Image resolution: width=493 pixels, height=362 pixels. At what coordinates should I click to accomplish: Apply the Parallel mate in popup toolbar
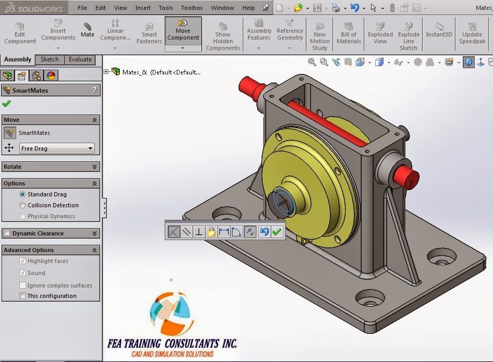[187, 232]
